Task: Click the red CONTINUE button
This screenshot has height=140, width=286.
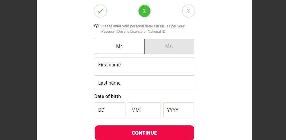Action: 144,133
